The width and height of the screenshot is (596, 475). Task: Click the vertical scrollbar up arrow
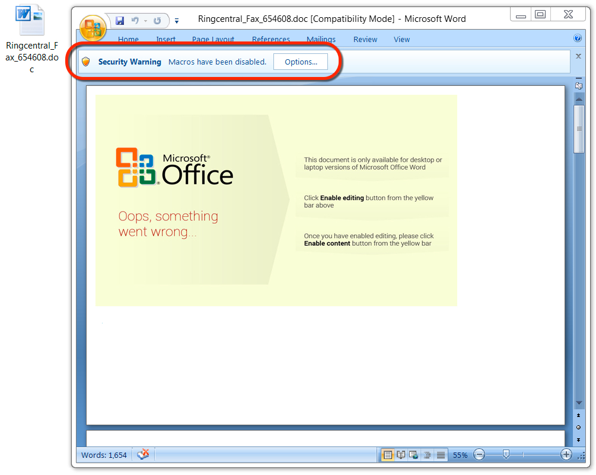click(x=579, y=99)
